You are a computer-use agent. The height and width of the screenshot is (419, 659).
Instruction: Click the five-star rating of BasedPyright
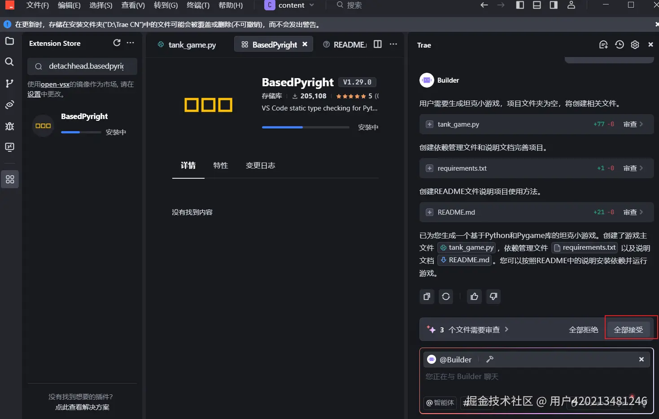point(351,96)
